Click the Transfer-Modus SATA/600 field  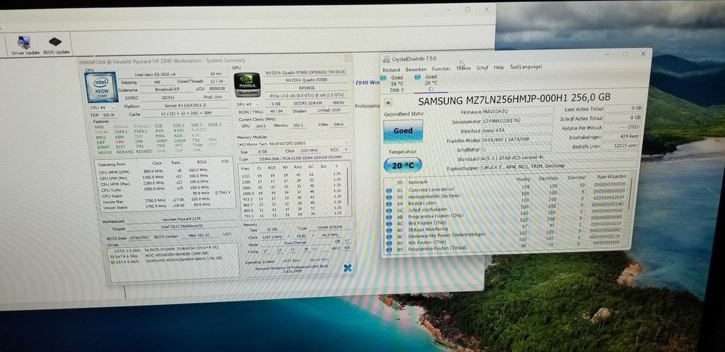click(517, 140)
